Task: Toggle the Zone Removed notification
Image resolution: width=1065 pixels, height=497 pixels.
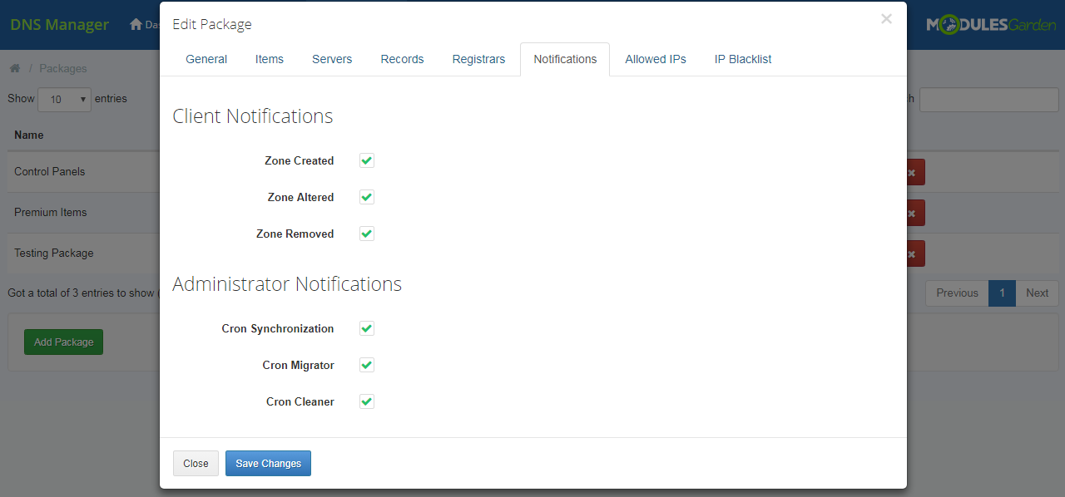Action: pyautogui.click(x=366, y=234)
